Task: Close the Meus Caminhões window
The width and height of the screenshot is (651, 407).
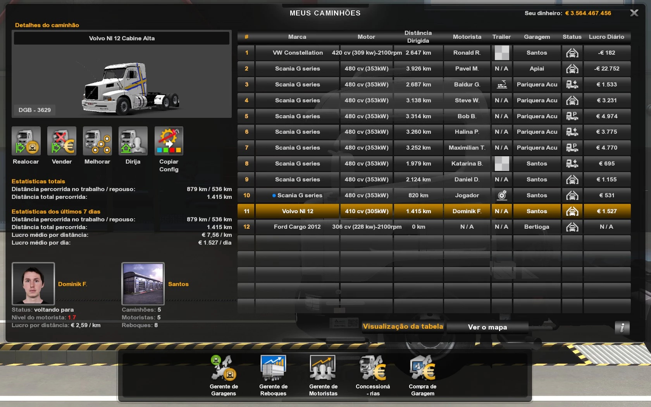Action: (634, 13)
